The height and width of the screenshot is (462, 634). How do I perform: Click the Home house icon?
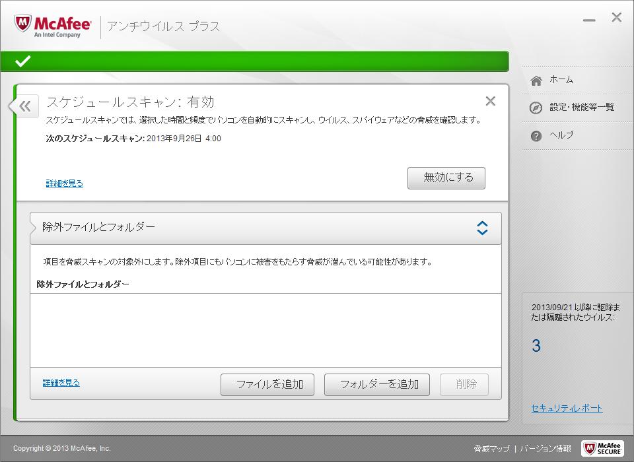pyautogui.click(x=536, y=81)
